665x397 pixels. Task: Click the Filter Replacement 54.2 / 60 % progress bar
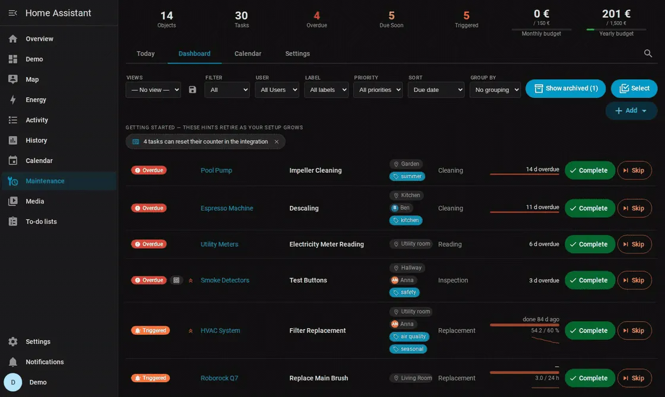coord(524,325)
